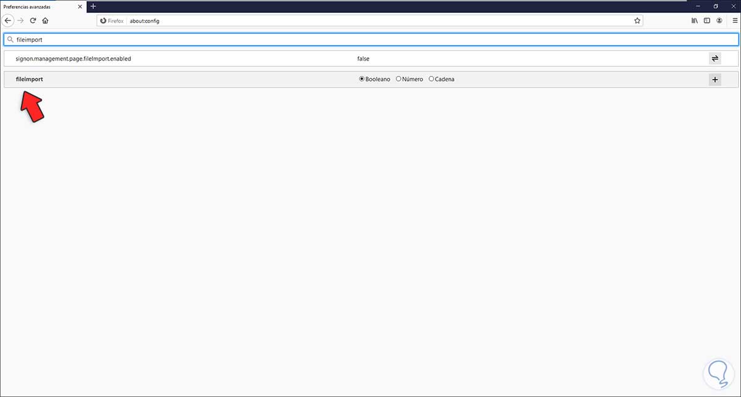
Task: Open the Firefox home page icon
Action: [x=45, y=20]
